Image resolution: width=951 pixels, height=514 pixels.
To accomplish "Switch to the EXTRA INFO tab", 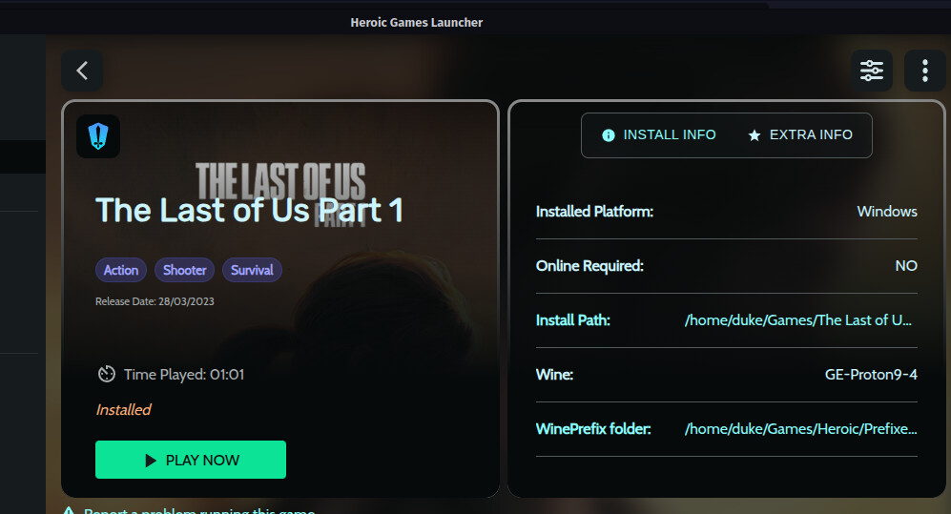I will pos(800,135).
